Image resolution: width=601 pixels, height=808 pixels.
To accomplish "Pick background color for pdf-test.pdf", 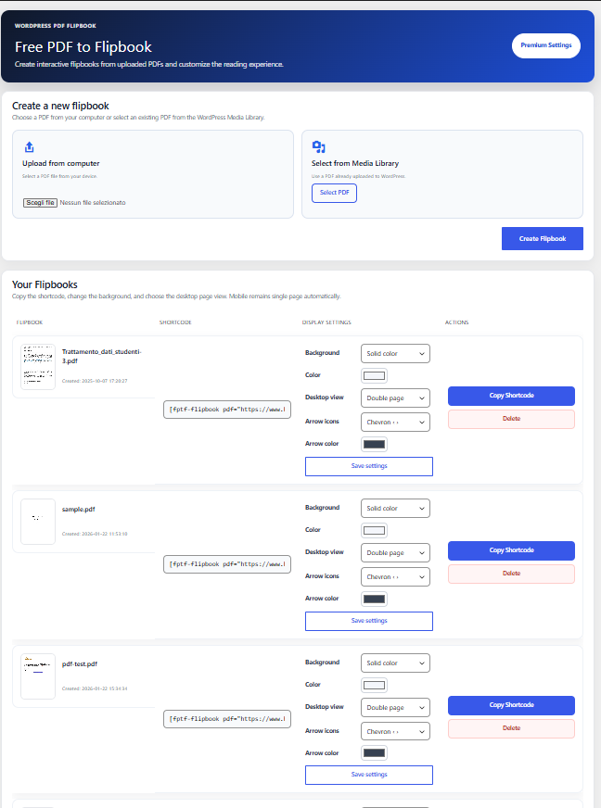I will pos(374,686).
